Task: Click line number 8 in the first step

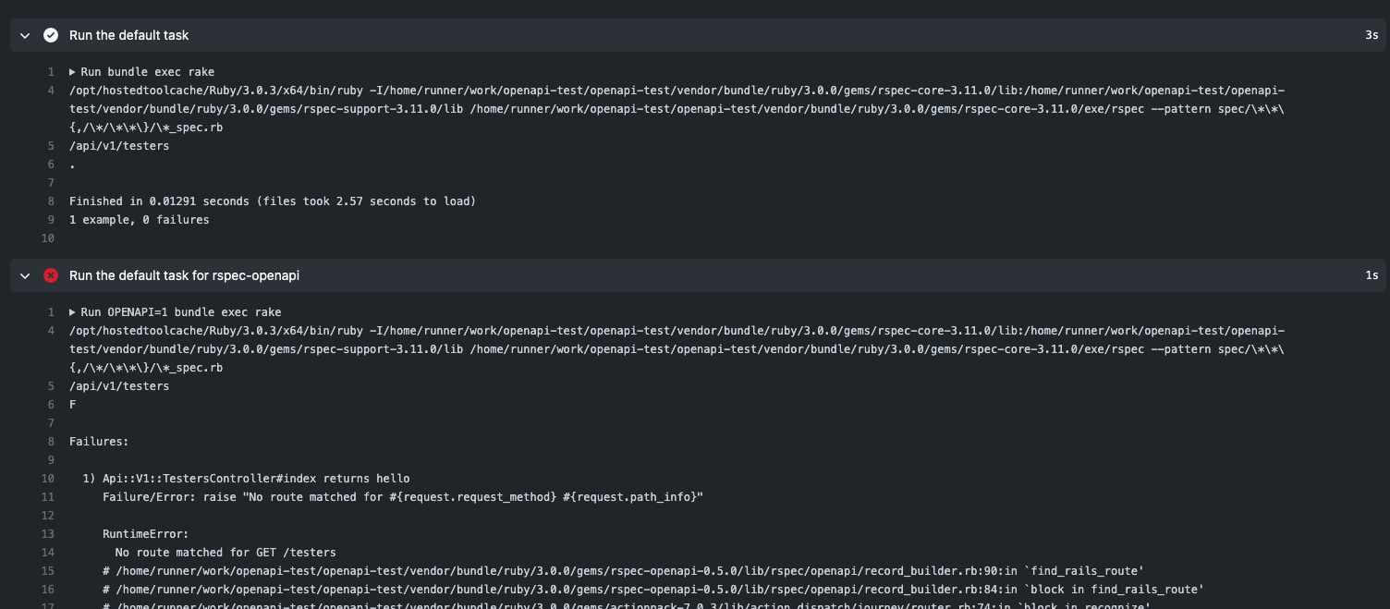Action: click(51, 201)
